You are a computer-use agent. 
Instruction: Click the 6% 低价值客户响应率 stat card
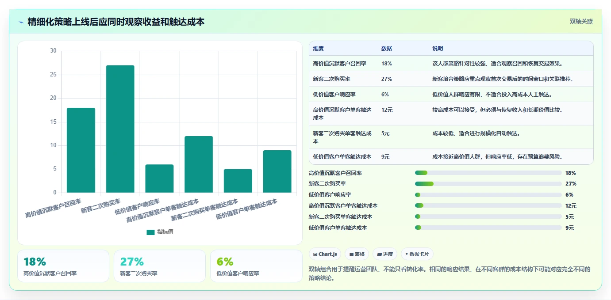click(256, 266)
